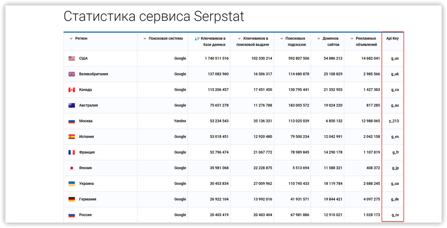Click the United Kingdom flag icon
The width and height of the screenshot is (447, 228).
[x=72, y=74]
